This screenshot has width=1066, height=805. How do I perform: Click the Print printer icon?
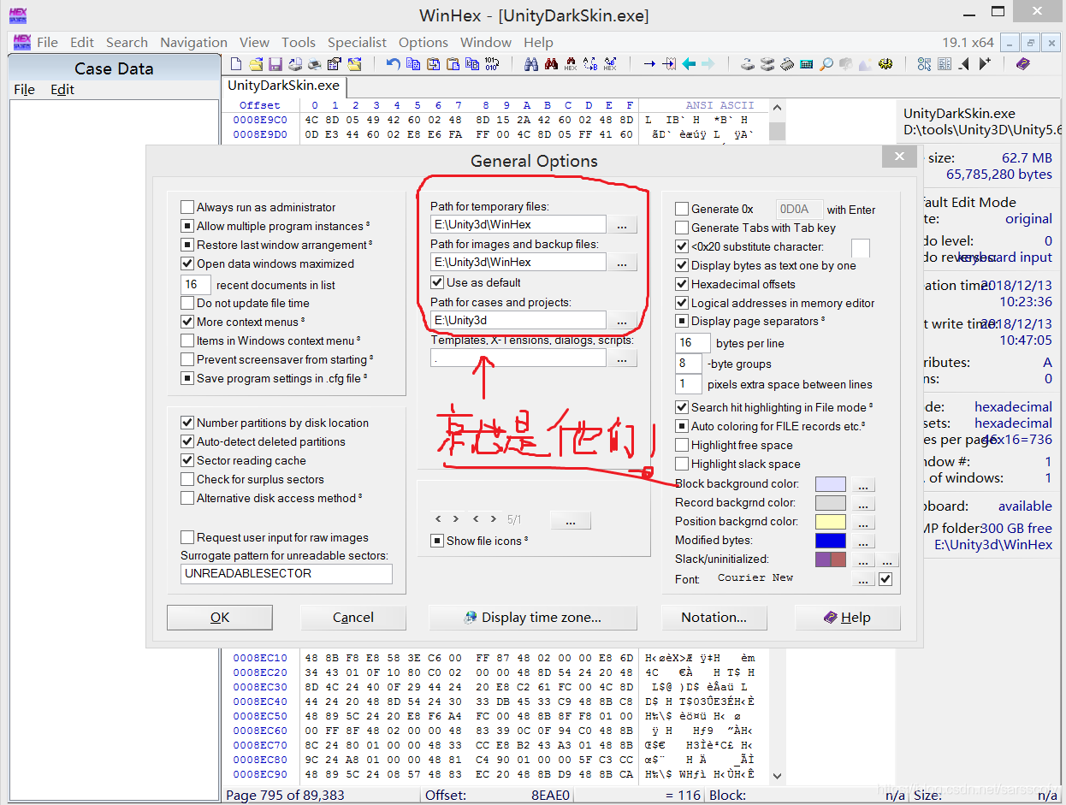click(x=314, y=64)
